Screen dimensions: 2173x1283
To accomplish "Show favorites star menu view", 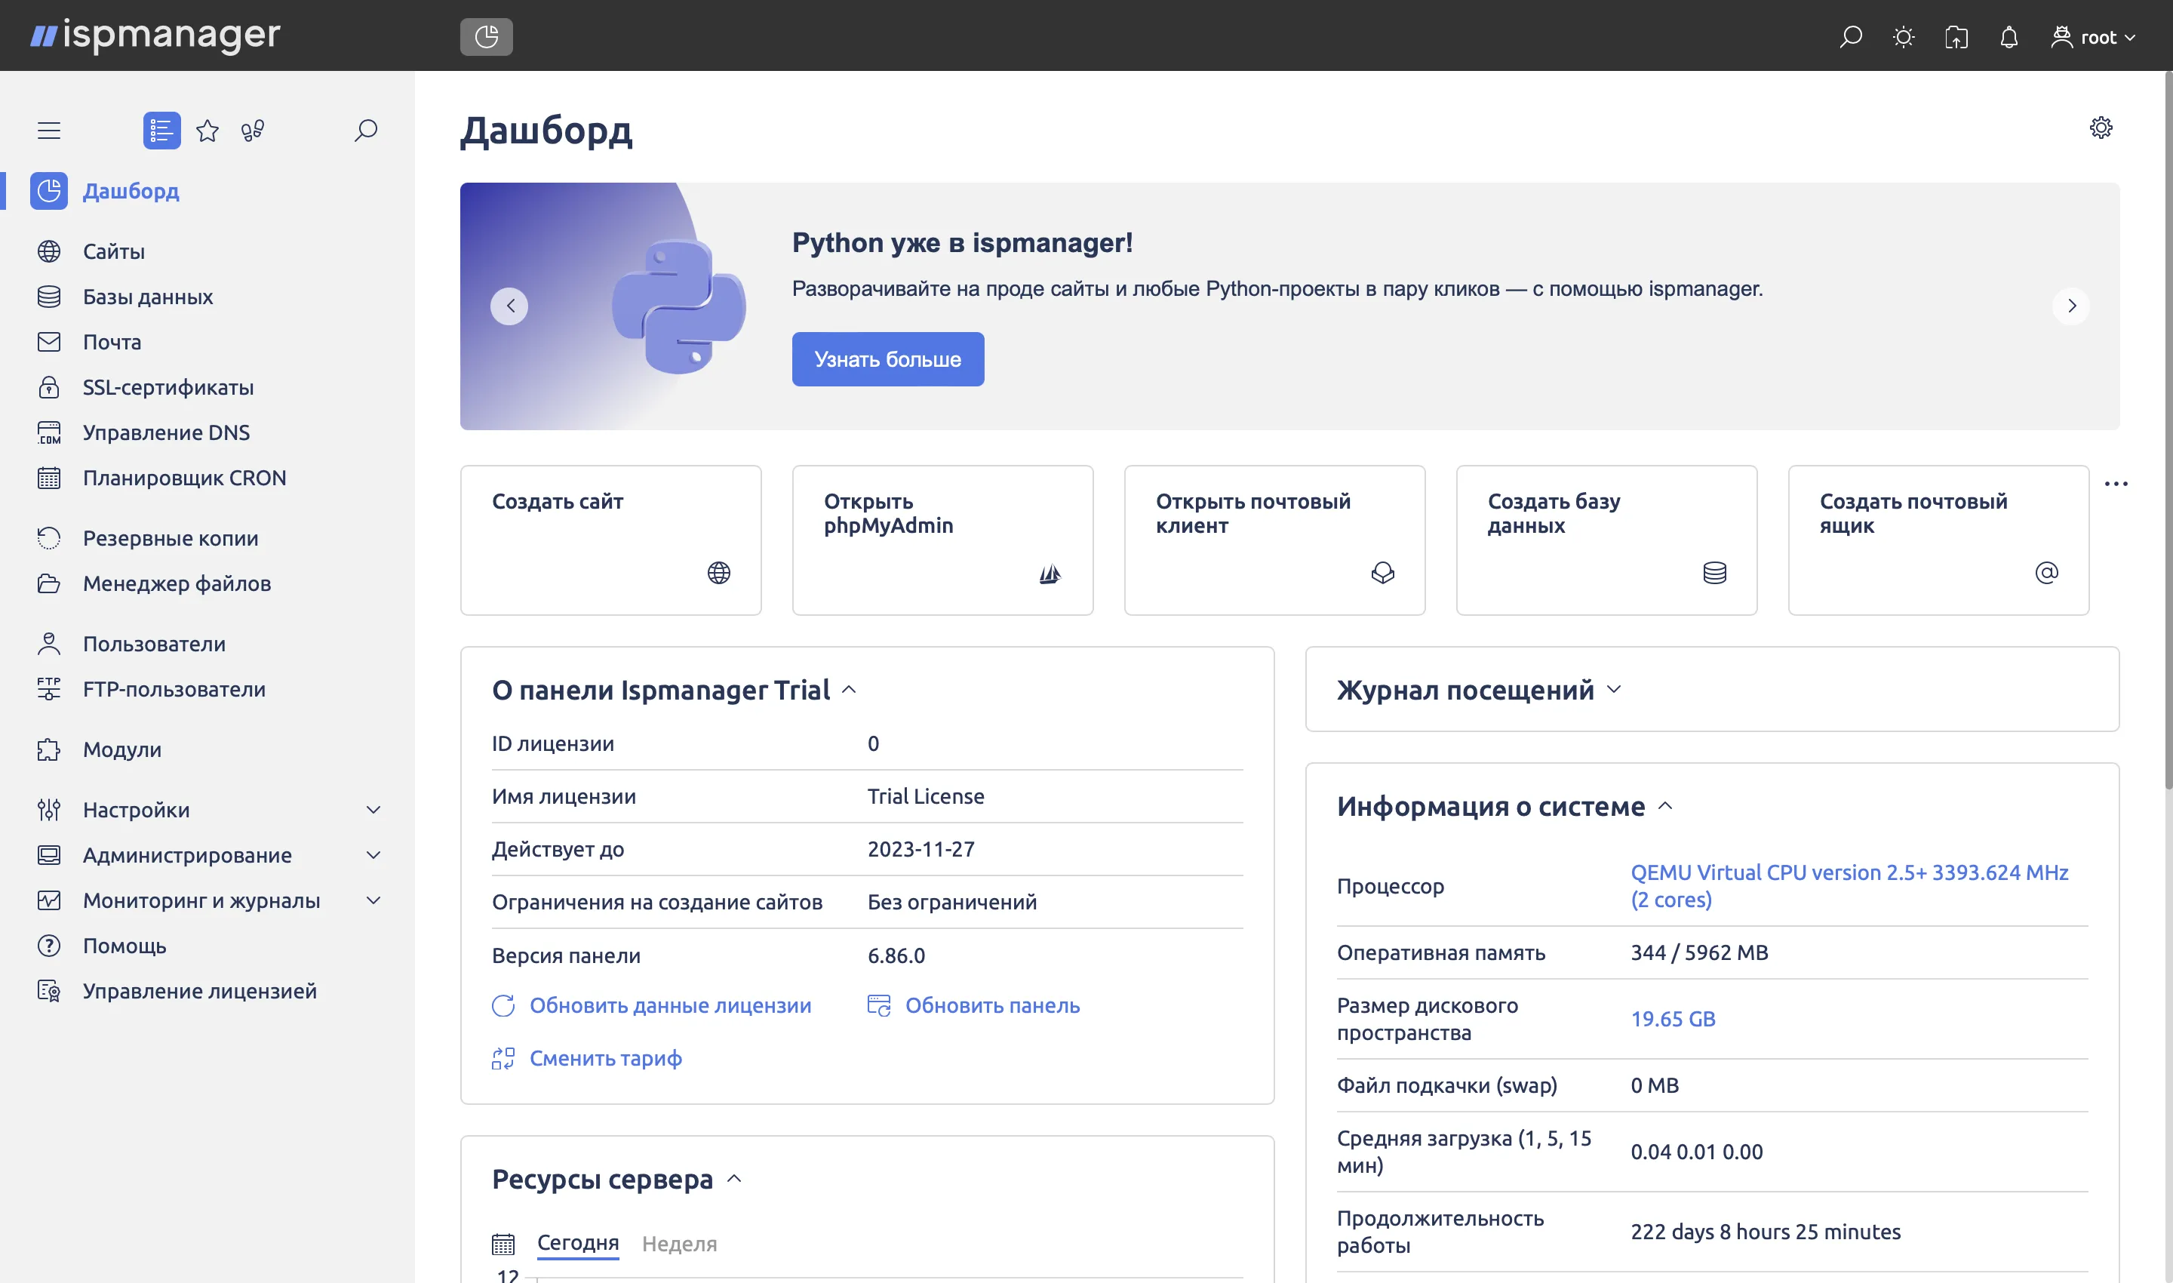I will pyautogui.click(x=207, y=131).
